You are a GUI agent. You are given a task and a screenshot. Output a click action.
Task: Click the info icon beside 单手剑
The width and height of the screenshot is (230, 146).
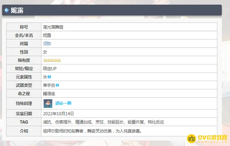(x=57, y=85)
